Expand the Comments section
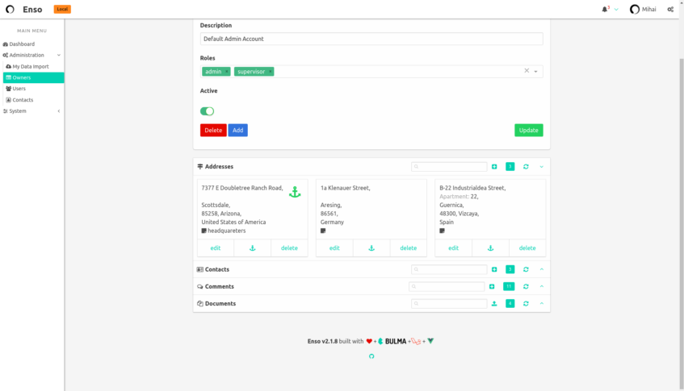The height and width of the screenshot is (391, 684). (x=542, y=286)
